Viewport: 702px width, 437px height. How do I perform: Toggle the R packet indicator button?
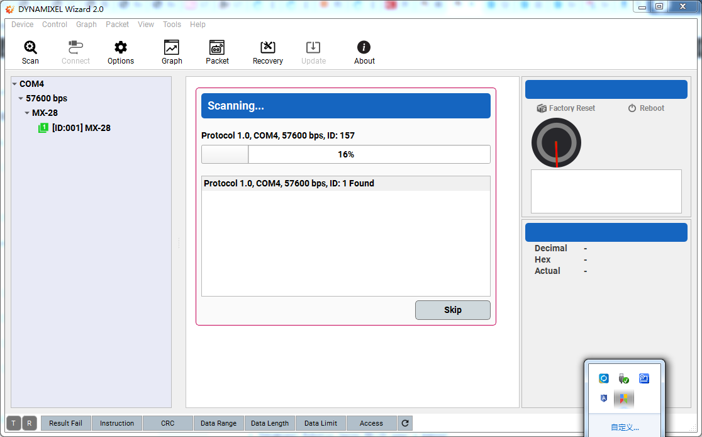pyautogui.click(x=30, y=423)
